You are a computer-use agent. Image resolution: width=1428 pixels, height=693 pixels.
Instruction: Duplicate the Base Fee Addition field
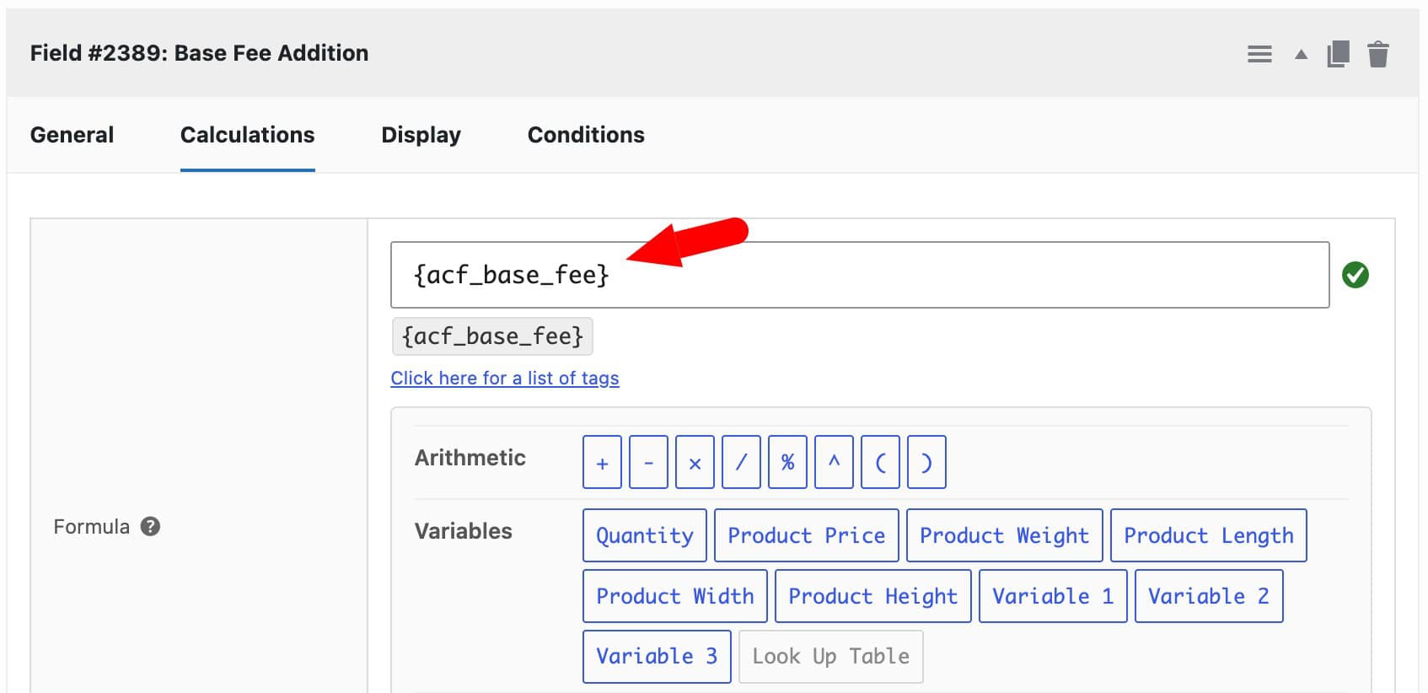(x=1339, y=54)
